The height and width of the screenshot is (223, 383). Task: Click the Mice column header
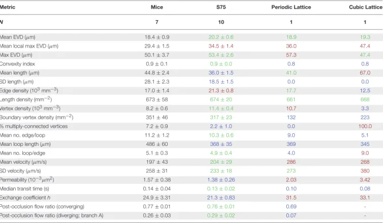(157, 7)
